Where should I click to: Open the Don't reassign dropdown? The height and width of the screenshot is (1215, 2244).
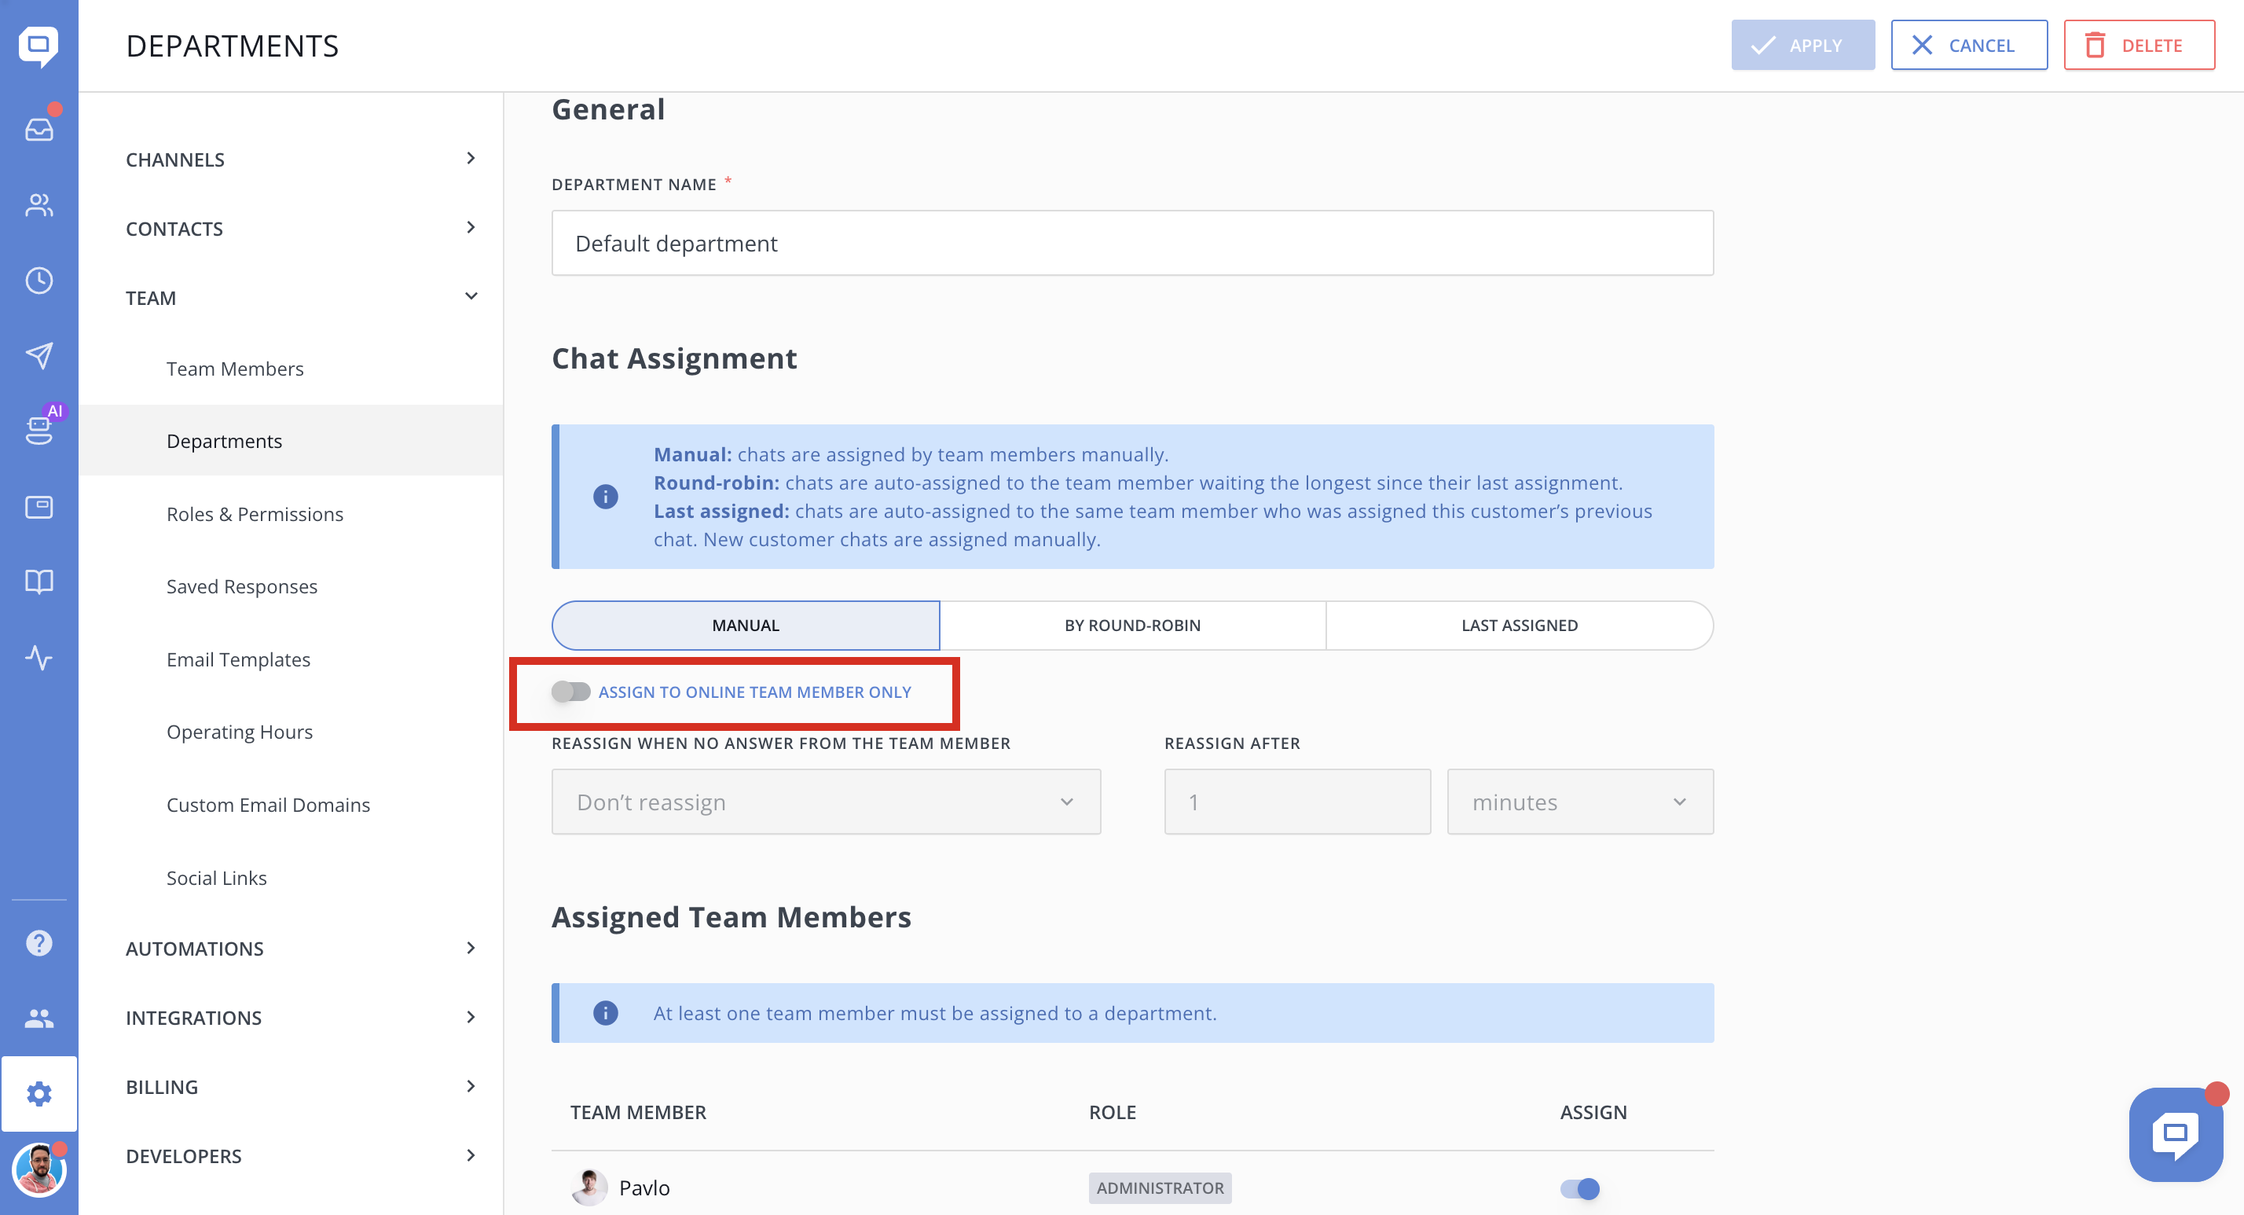[825, 802]
